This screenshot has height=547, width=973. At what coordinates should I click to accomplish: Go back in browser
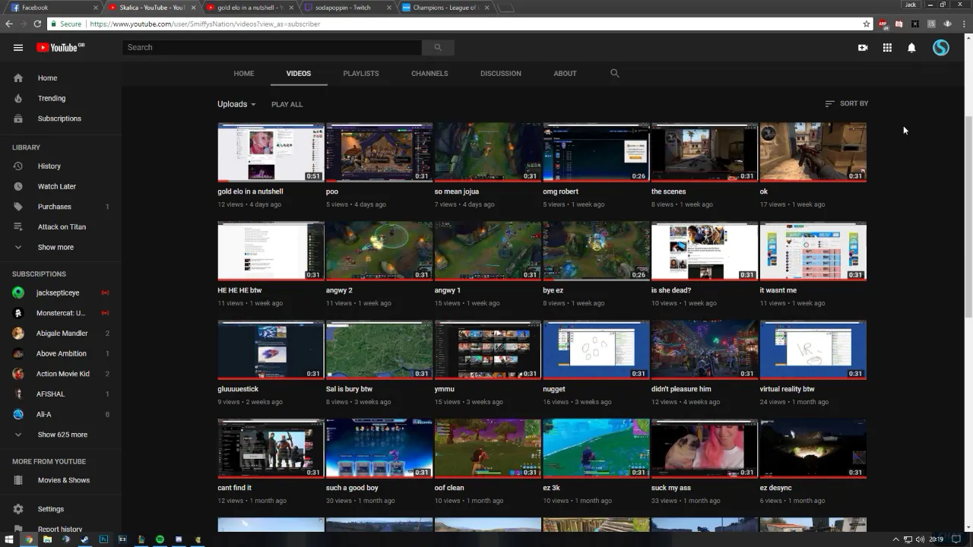coord(8,24)
